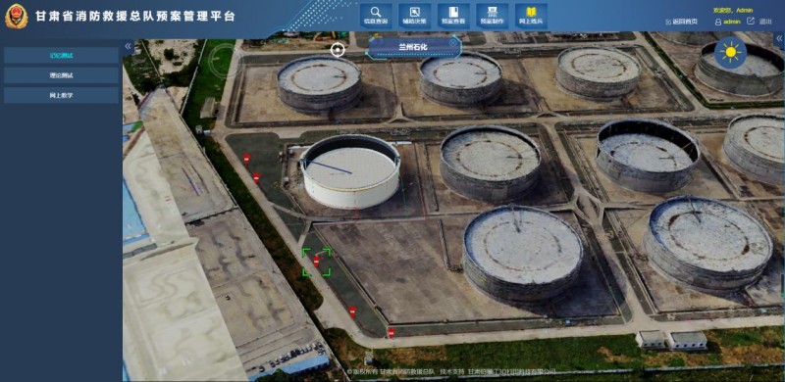Close the 兰州石化 label popup
Screen dimensions: 785x382
pos(452,43)
